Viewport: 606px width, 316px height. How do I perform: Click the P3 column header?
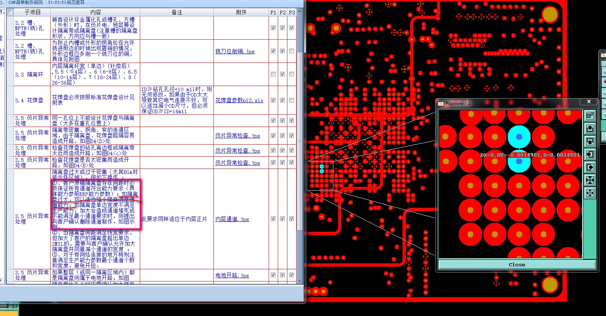(x=292, y=12)
